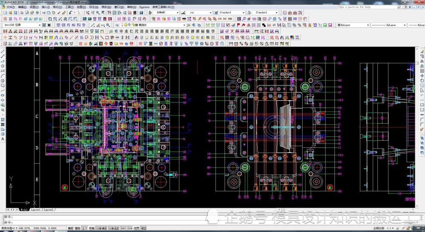Toggle DUCS in status bar
This screenshot has height=232, width=425.
124,229
